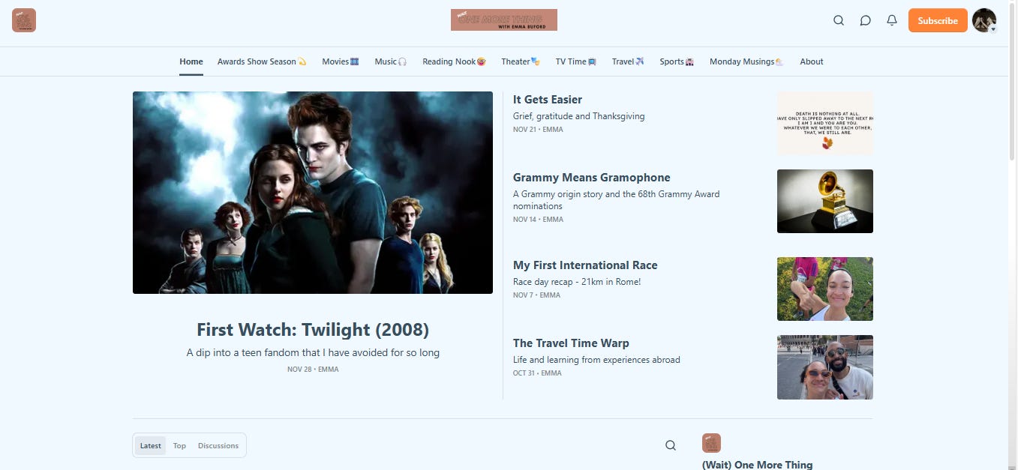
Task: Click 'Life and learning from experiences abroad' text
Action: click(596, 360)
